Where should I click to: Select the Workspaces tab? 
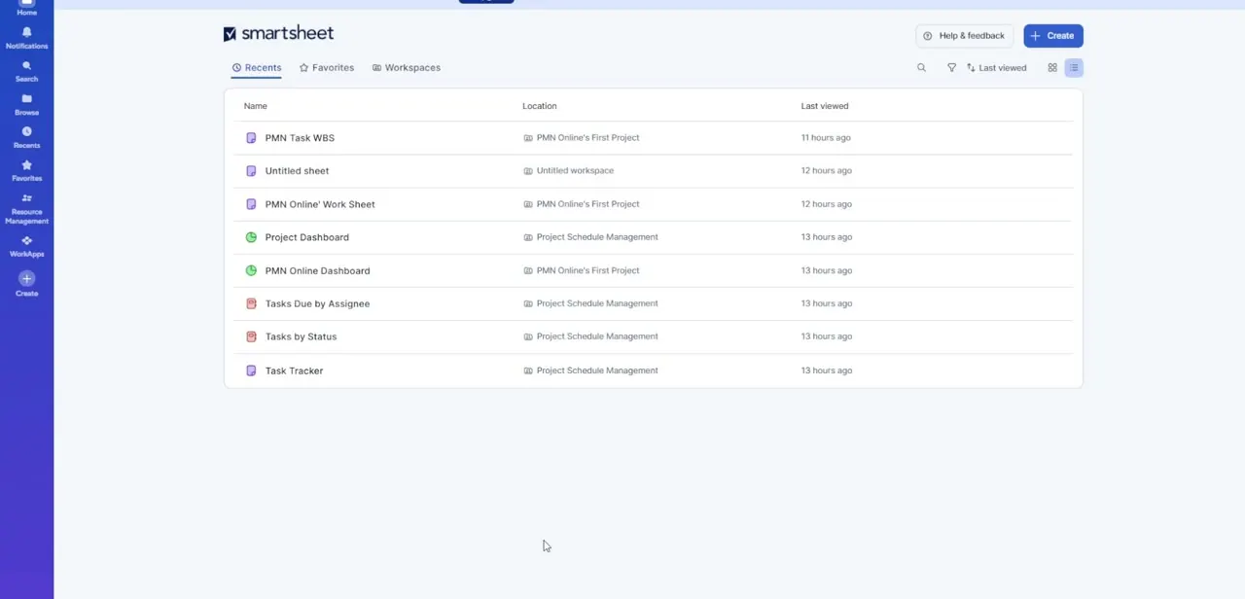tap(407, 68)
